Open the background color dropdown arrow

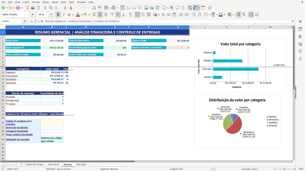pyautogui.click(x=89, y=15)
